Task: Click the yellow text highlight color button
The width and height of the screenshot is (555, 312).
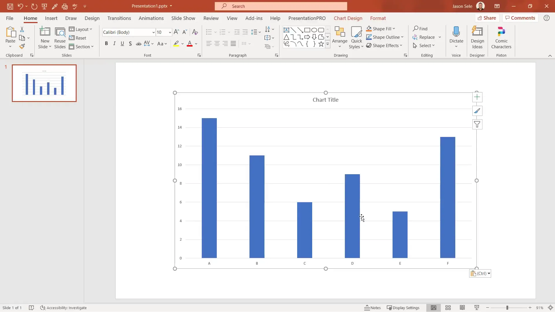Action: (x=176, y=44)
